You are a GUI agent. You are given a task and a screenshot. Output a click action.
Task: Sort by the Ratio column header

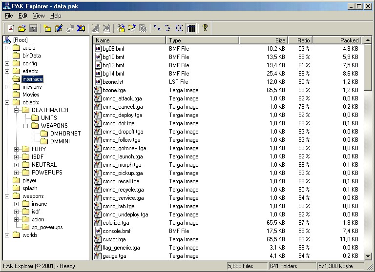click(x=300, y=40)
